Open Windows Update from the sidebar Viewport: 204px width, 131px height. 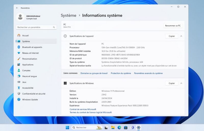30,100
